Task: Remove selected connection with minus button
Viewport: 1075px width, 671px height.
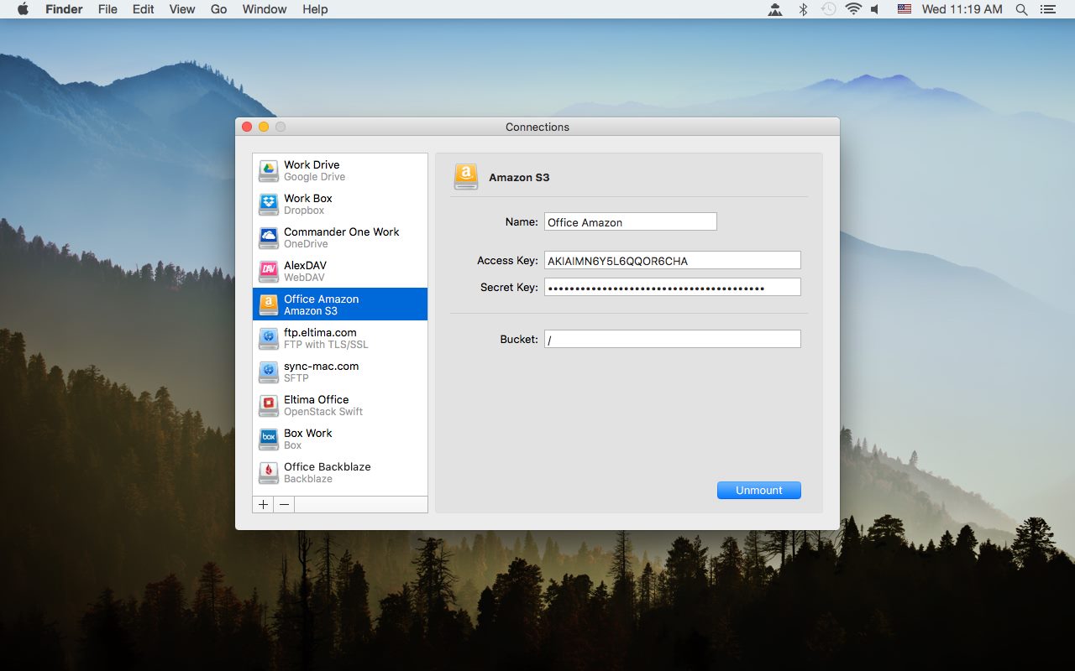Action: (284, 504)
